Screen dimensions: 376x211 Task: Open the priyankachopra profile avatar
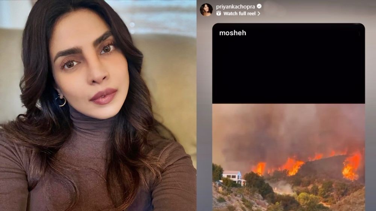206,10
